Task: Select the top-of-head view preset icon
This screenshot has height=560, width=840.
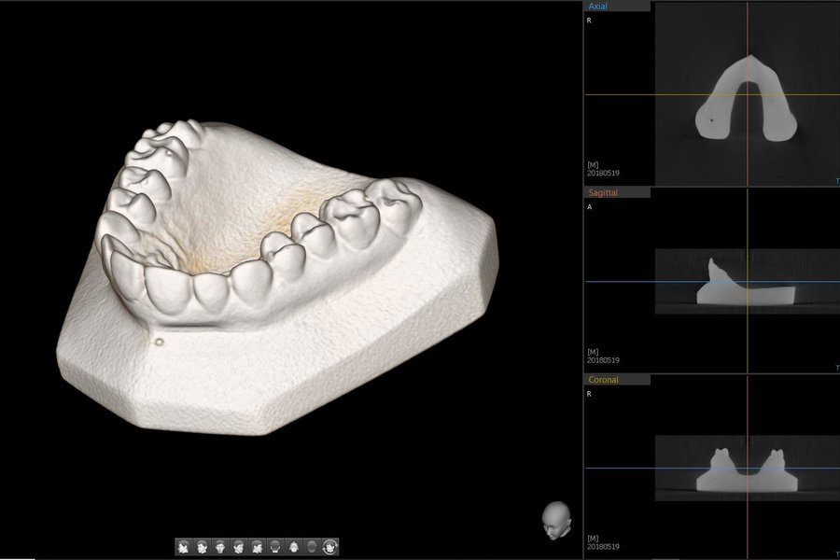Action: [294, 547]
